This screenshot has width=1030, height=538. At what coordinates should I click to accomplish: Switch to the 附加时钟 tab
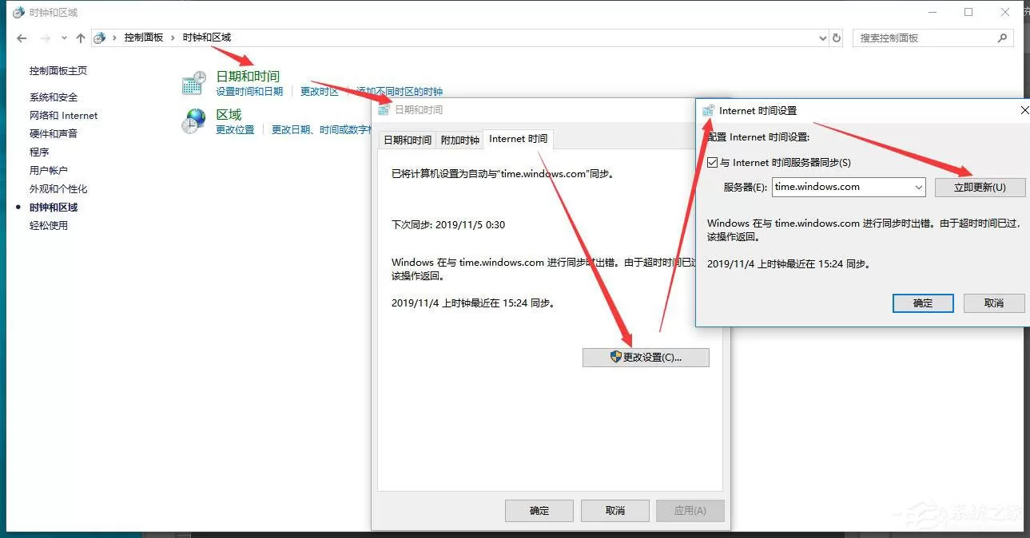coord(460,140)
